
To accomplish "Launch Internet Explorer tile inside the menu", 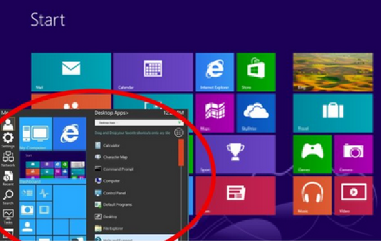I will coord(70,134).
